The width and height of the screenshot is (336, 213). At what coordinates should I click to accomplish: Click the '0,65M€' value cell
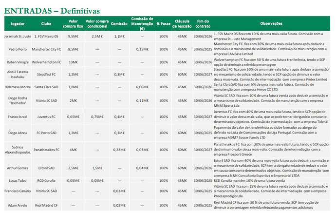click(73, 116)
